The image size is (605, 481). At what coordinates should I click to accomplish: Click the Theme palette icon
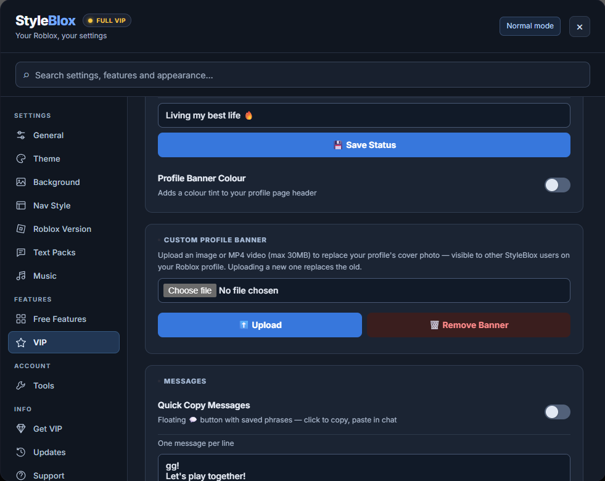point(21,158)
